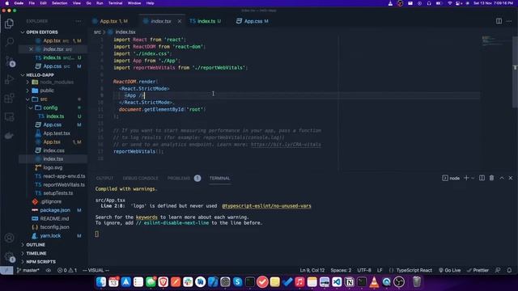Open Remote Explorer view
Screen dimensions: 518x291
point(9,116)
